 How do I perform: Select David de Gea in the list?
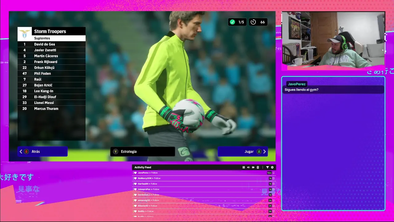pos(52,44)
